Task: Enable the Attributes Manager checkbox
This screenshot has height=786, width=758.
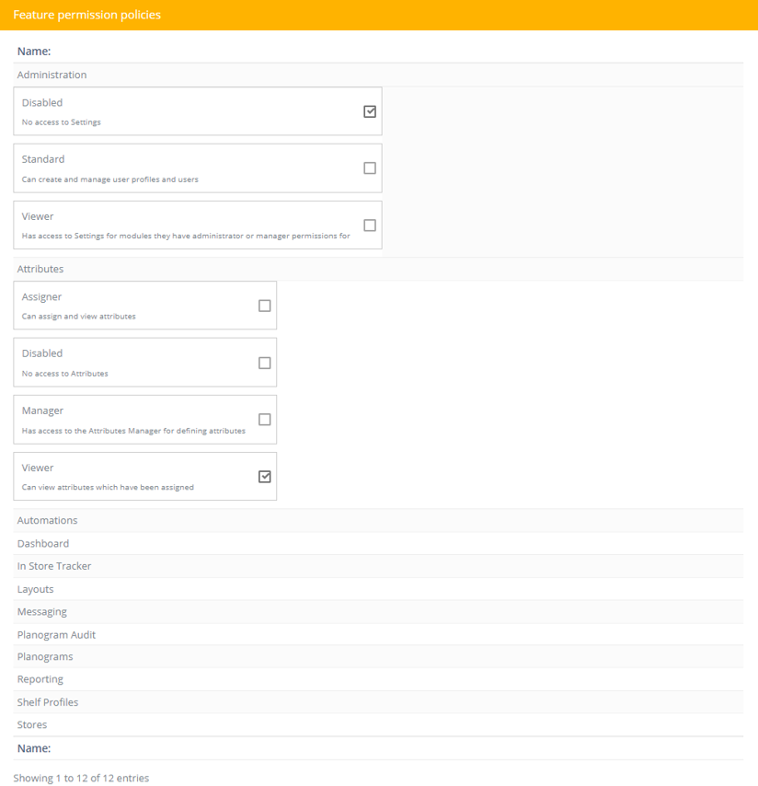Action: pyautogui.click(x=265, y=419)
